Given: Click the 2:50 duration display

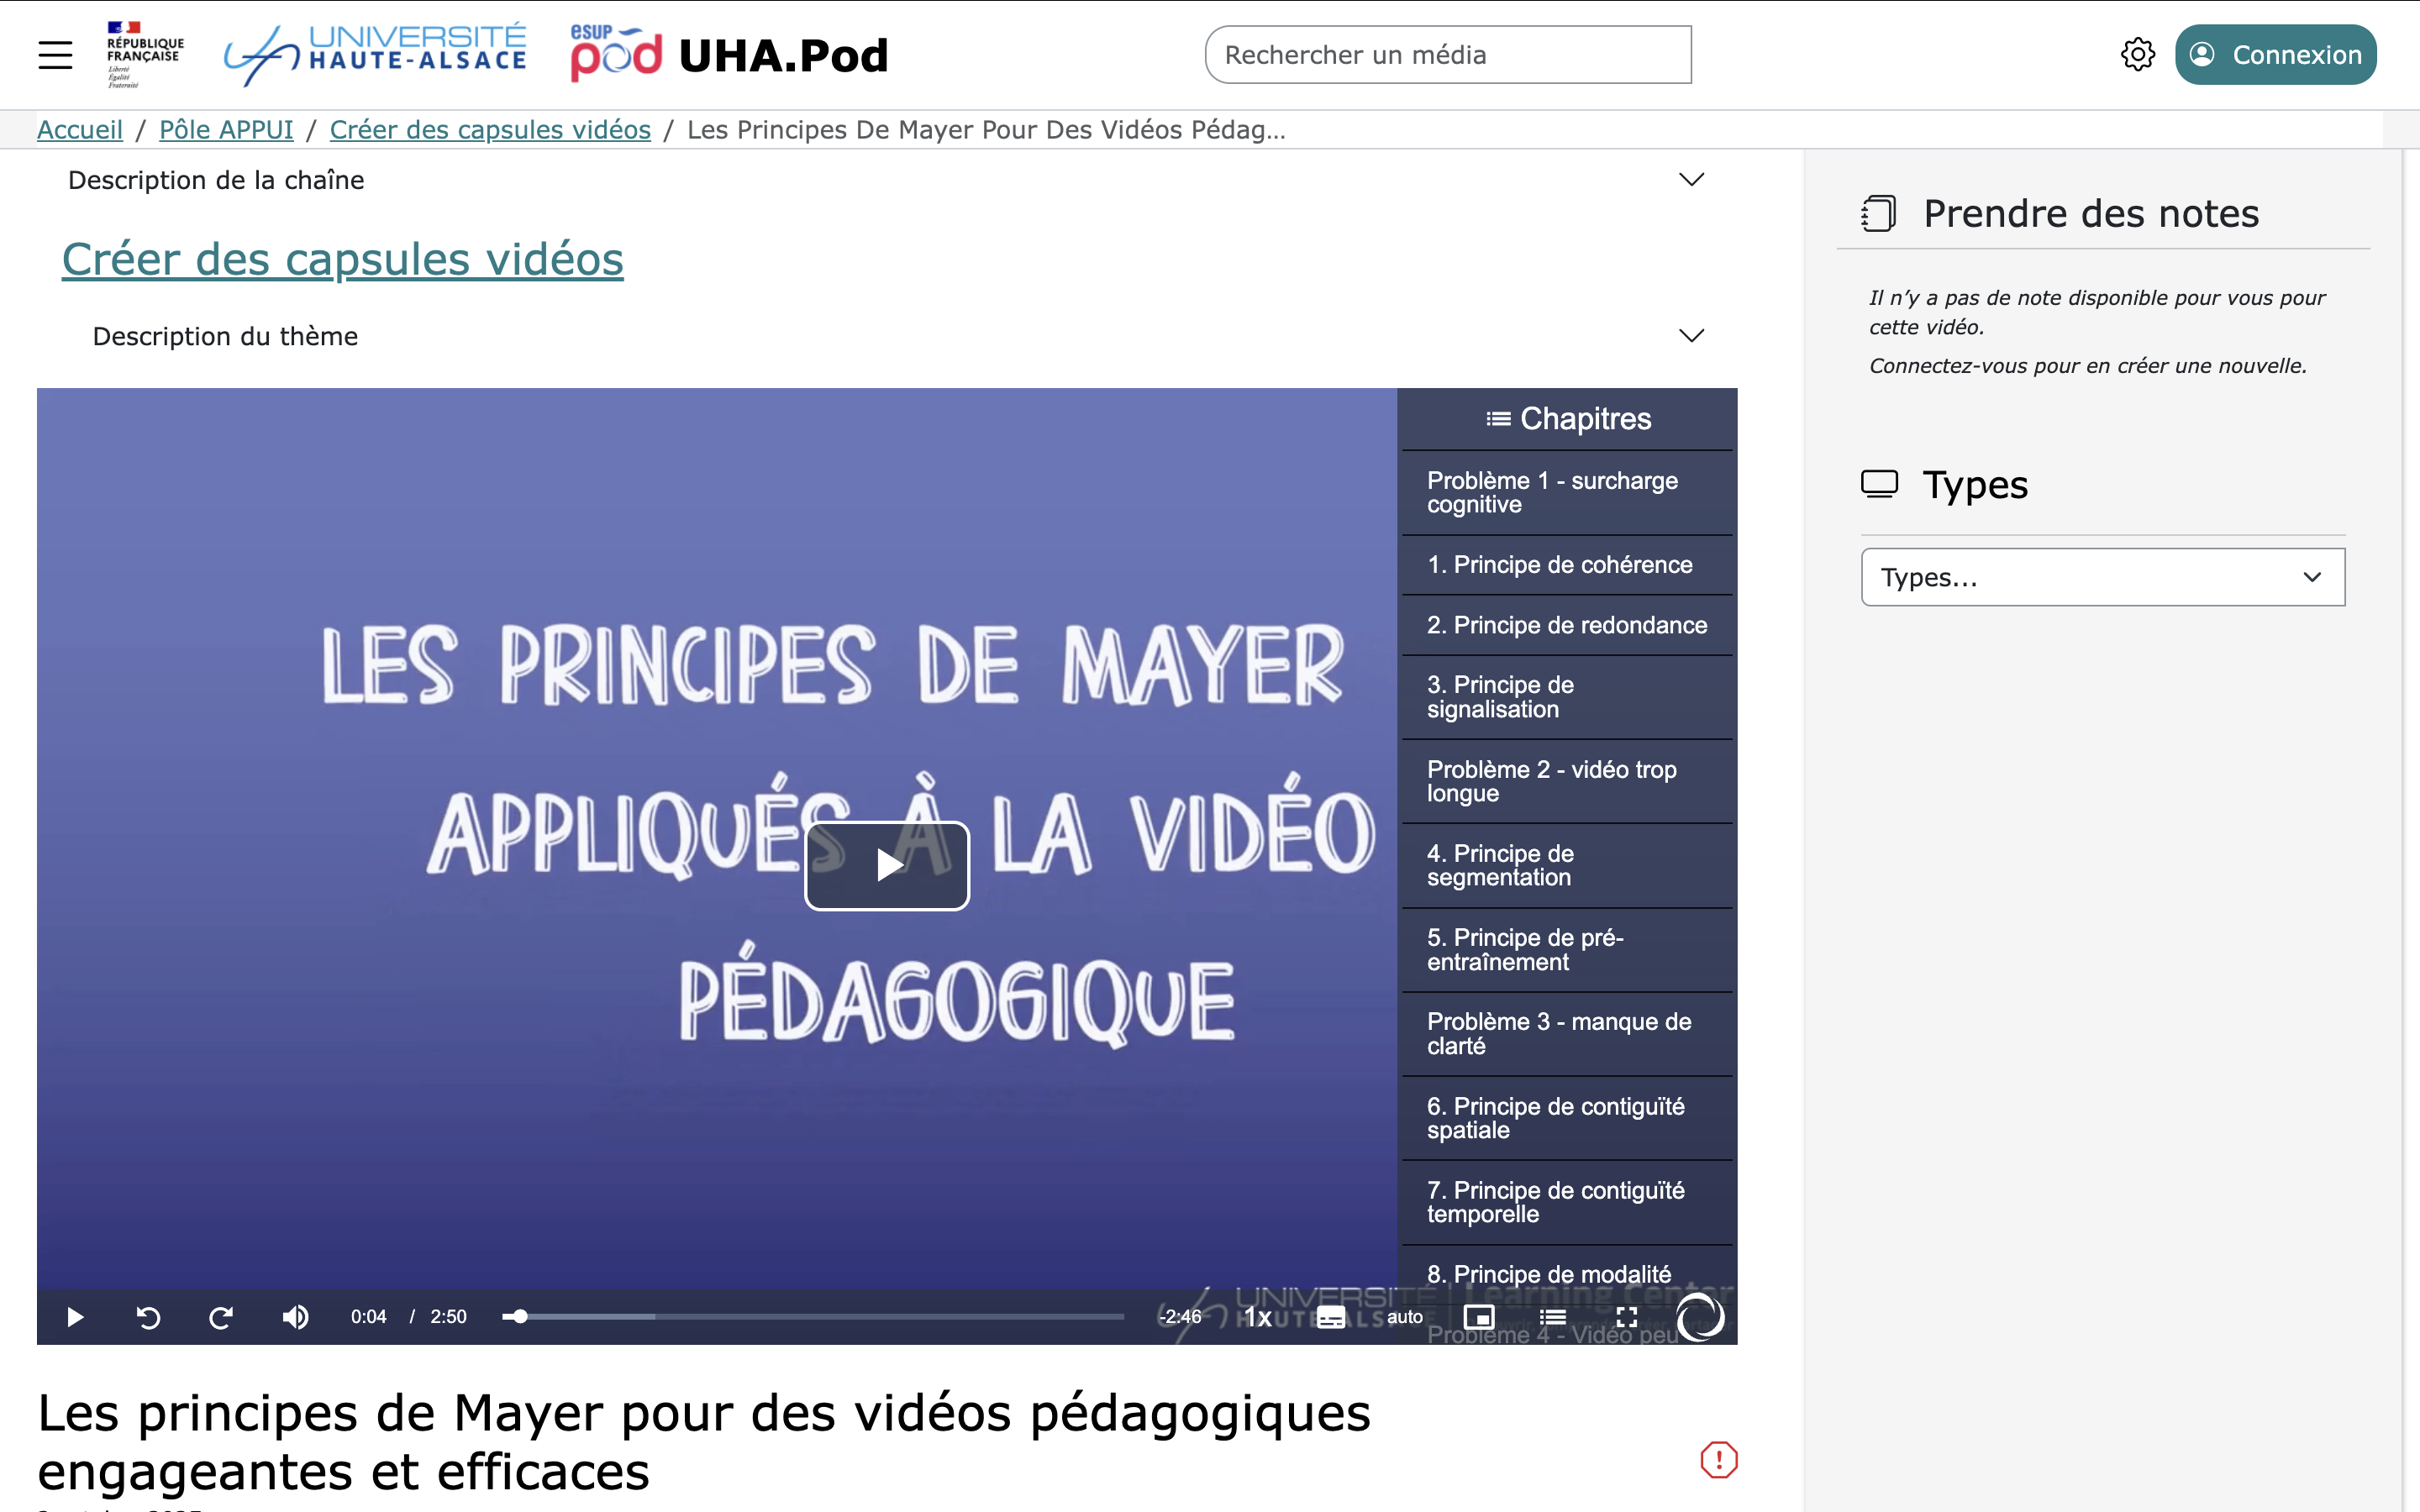Looking at the screenshot, I should 448,1317.
